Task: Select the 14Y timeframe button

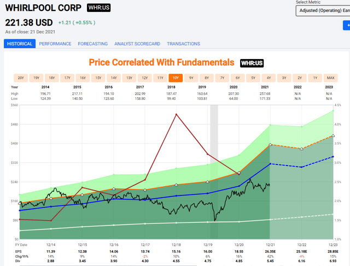Action: [114, 78]
